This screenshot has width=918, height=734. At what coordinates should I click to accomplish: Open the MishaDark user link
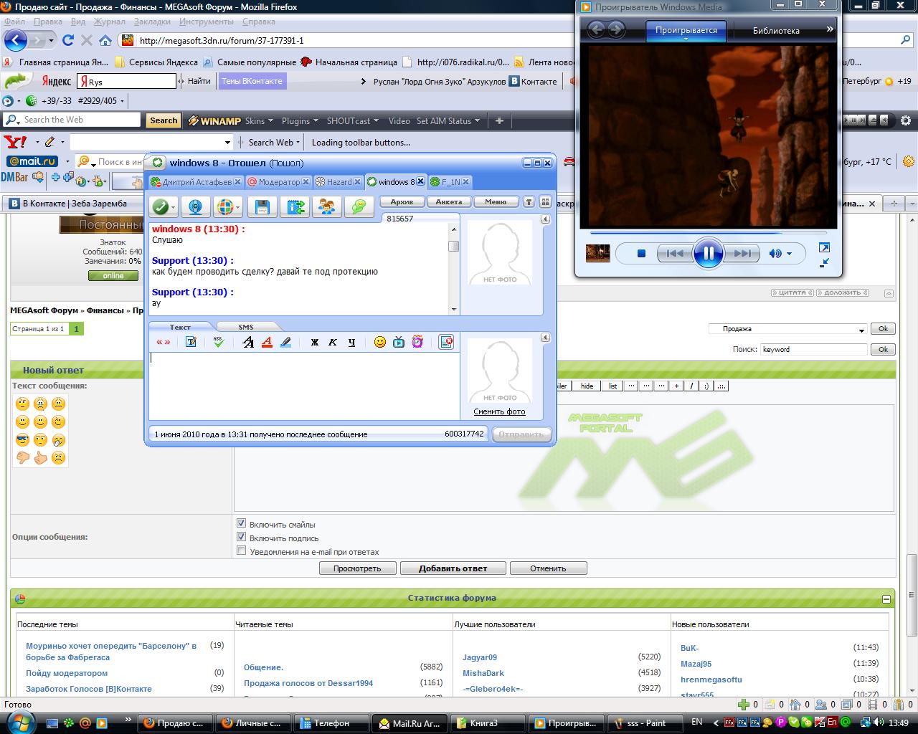(x=483, y=673)
